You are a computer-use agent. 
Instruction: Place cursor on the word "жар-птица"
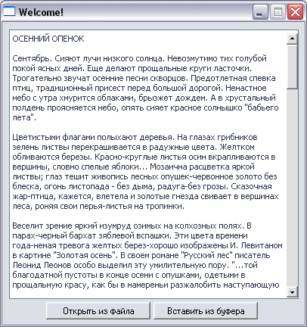[33, 196]
